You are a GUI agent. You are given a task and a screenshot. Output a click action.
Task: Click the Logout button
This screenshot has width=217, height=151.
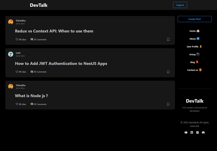[x=180, y=5]
